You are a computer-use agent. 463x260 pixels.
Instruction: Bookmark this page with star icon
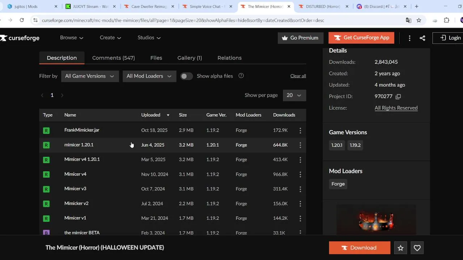(x=419, y=20)
